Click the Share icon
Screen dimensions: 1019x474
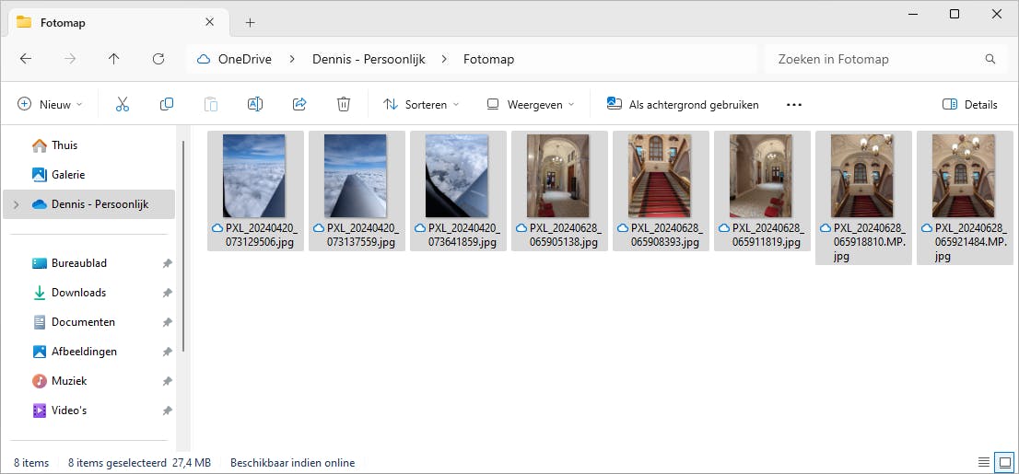(x=299, y=105)
